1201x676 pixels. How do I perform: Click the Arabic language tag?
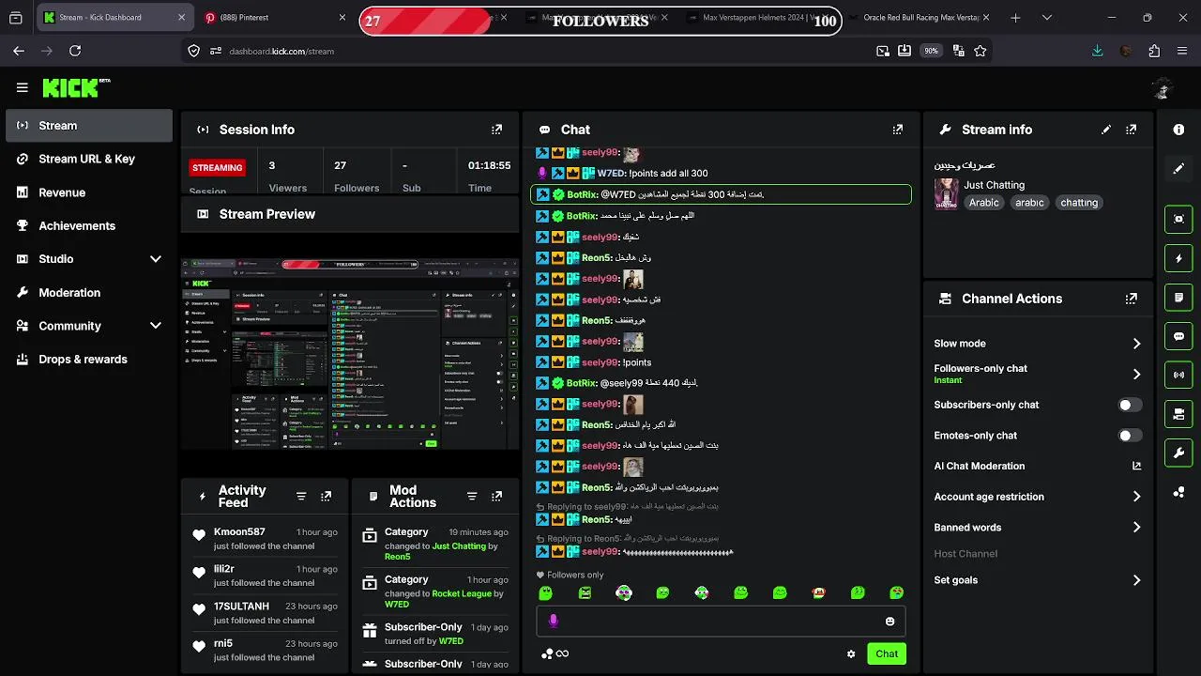pos(984,203)
